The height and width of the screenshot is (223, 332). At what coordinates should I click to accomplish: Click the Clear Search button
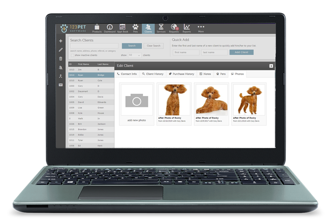pyautogui.click(x=153, y=46)
